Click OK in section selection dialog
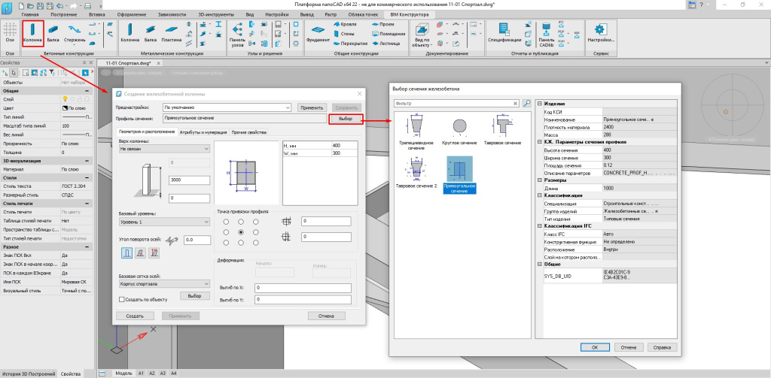771x378 pixels. click(594, 348)
